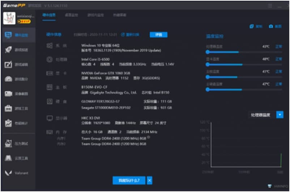This screenshot has height=192, width=290.
Task: Click the status link beside 48°C
Action: coord(278,59)
